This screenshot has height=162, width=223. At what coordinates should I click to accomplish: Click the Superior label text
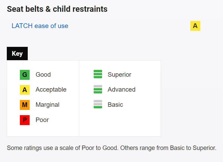click(119, 75)
